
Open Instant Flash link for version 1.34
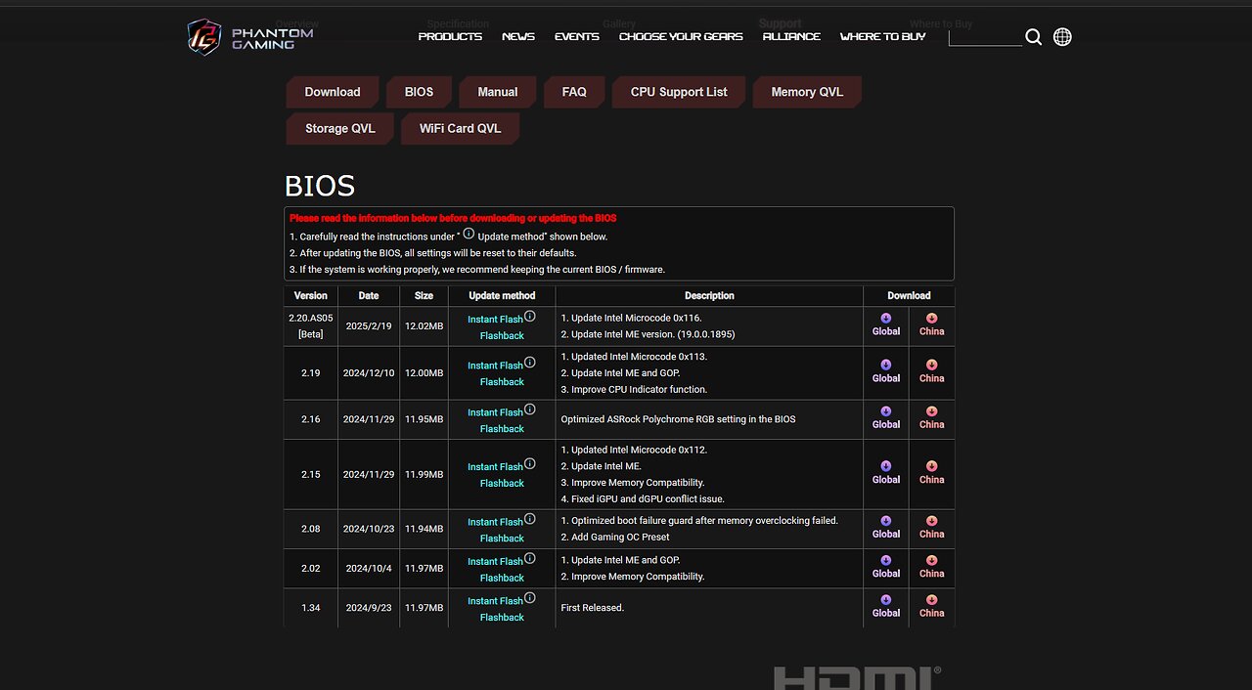tap(495, 601)
